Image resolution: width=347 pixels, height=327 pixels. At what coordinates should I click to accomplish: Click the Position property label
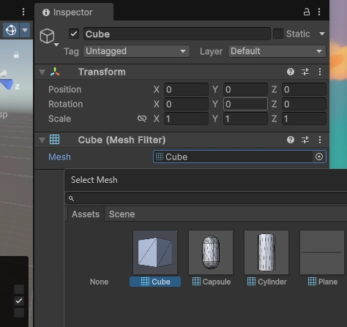coord(64,89)
